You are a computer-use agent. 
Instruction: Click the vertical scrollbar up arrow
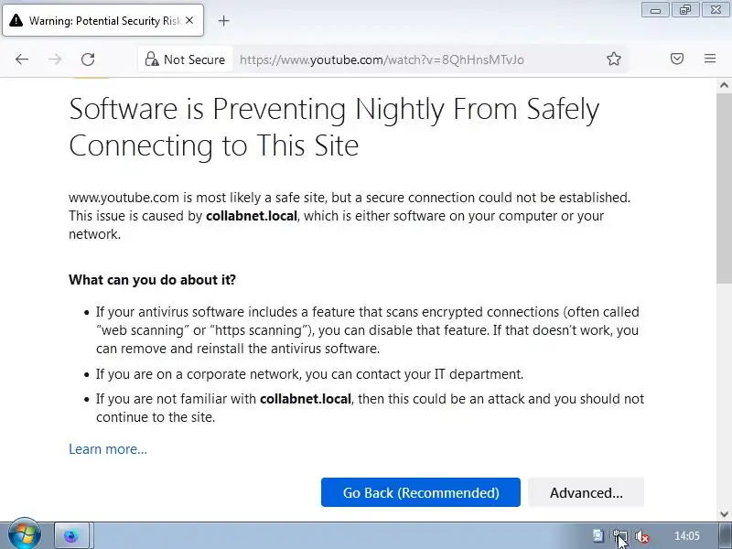click(x=724, y=85)
